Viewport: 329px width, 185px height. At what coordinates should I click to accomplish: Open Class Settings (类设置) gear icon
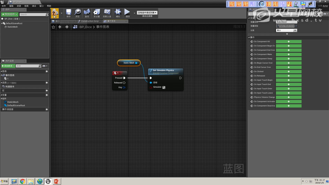96,13
